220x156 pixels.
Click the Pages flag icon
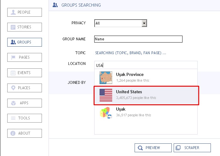pos(13,57)
